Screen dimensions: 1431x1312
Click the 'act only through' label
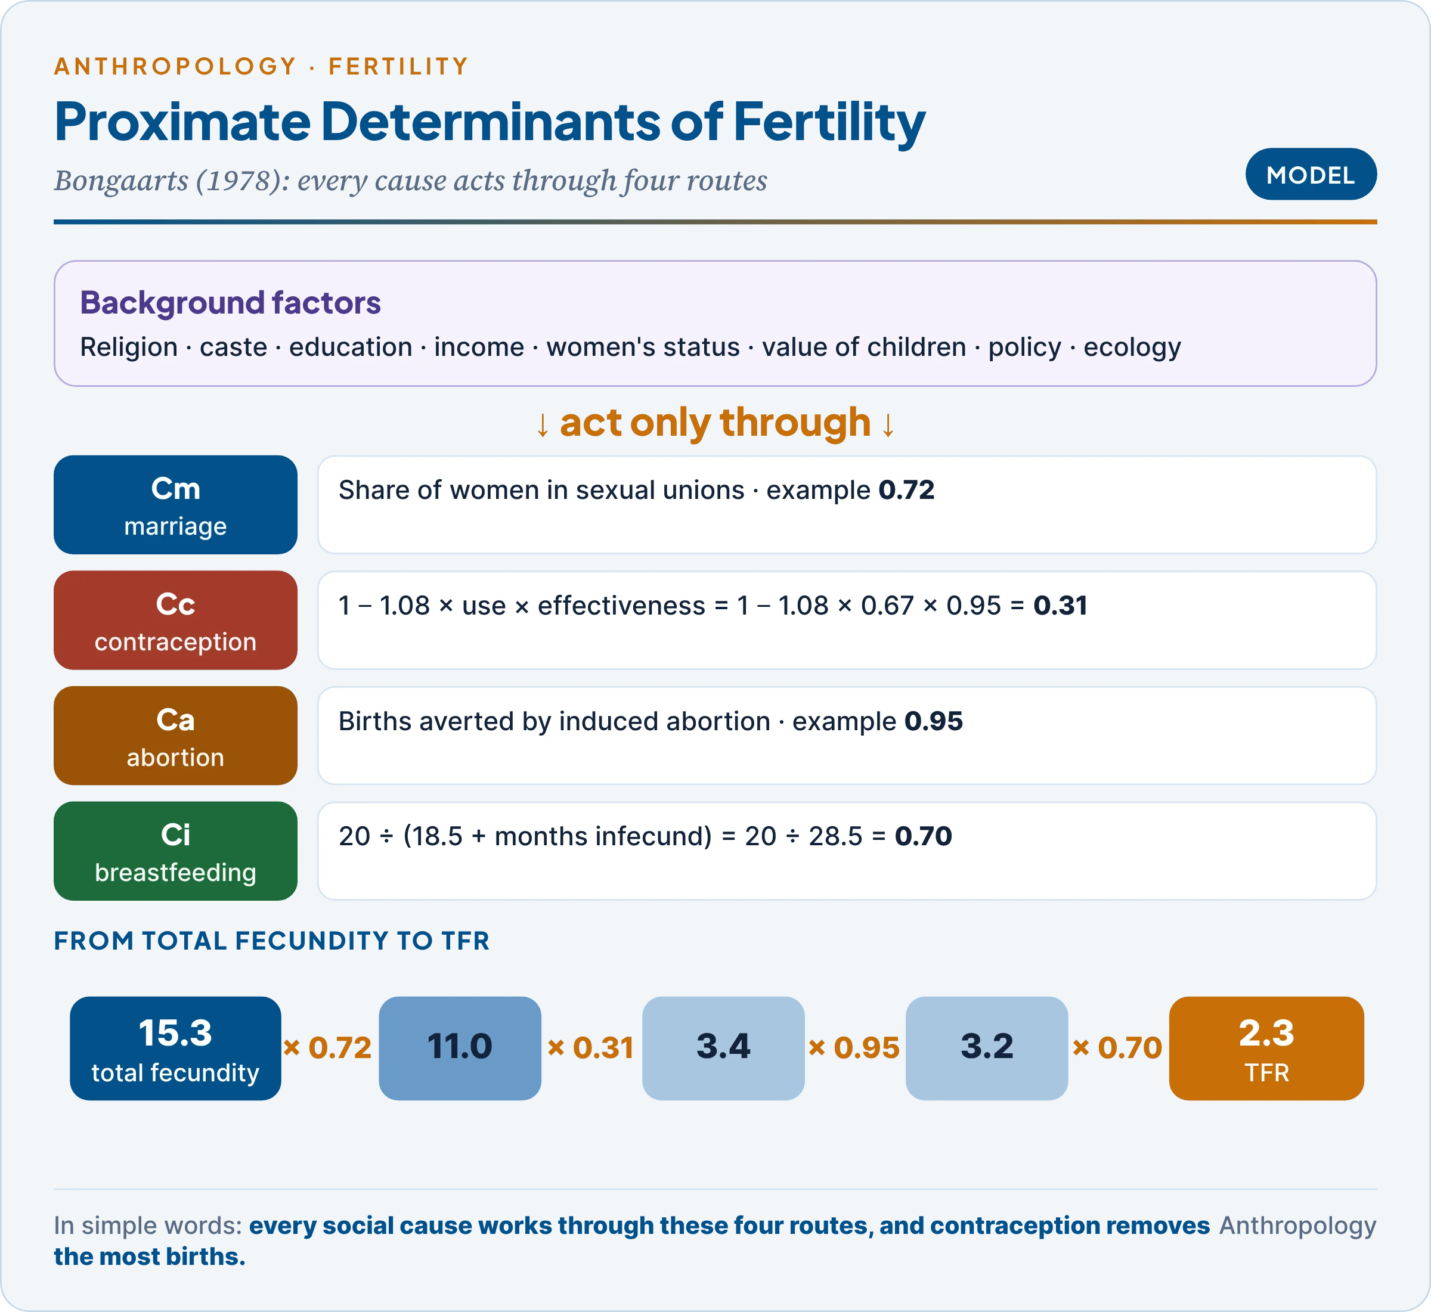click(x=715, y=423)
